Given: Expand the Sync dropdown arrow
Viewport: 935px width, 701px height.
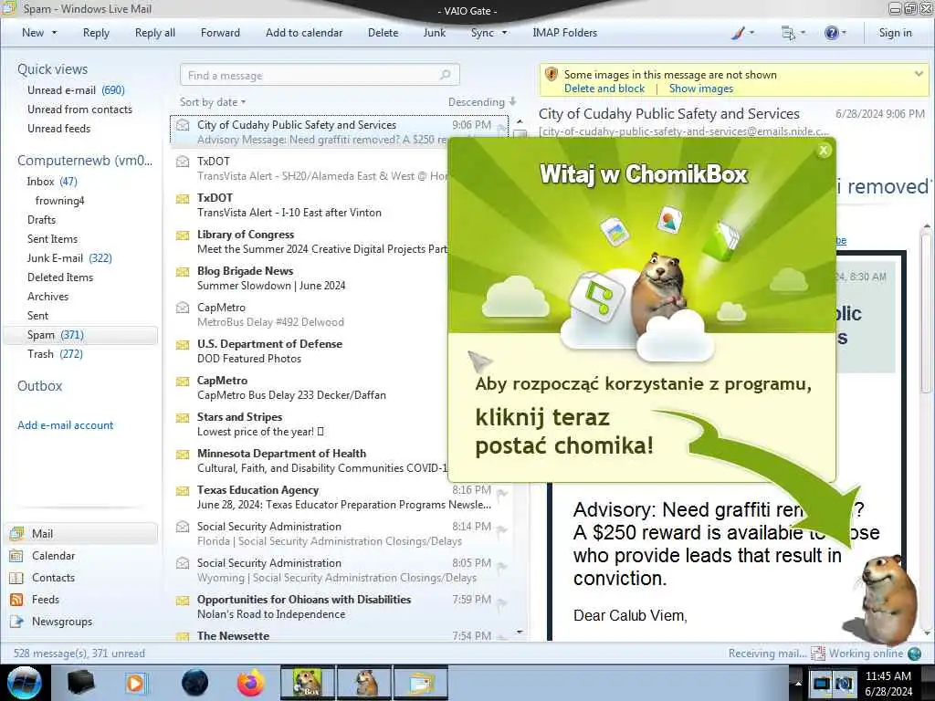Looking at the screenshot, I should pos(504,33).
